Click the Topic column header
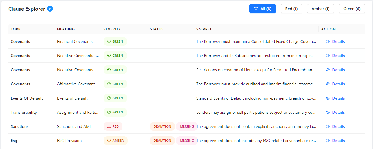The height and width of the screenshot is (149, 373). tap(16, 29)
